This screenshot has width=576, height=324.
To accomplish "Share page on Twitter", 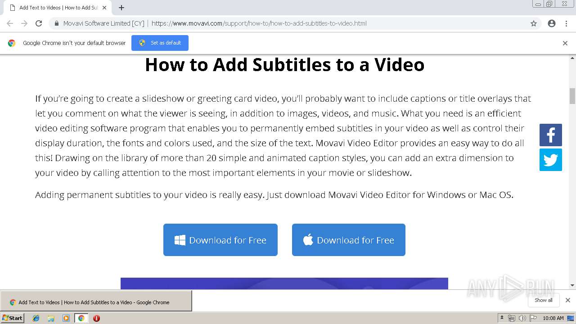I will click(x=551, y=160).
